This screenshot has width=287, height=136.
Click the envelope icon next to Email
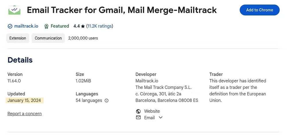(138, 118)
